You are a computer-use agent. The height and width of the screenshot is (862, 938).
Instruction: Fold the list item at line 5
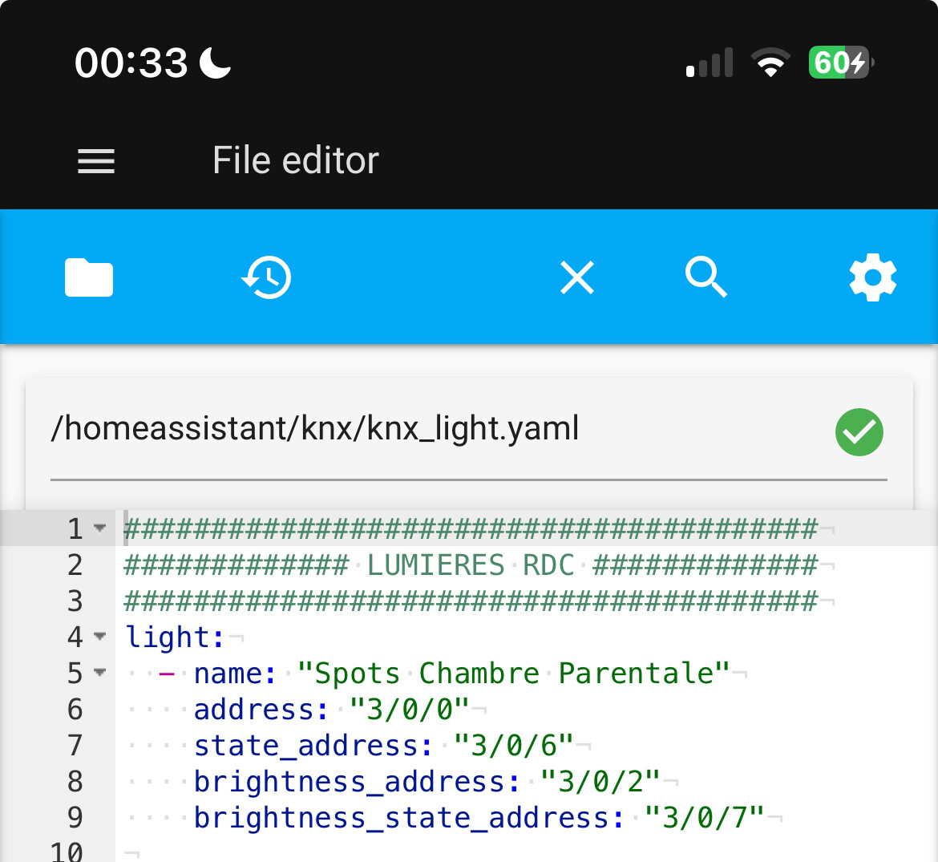(100, 673)
